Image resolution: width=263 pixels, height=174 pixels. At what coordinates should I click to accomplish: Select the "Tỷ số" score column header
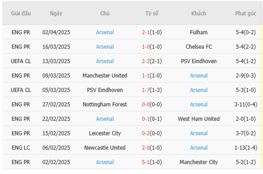152,13
